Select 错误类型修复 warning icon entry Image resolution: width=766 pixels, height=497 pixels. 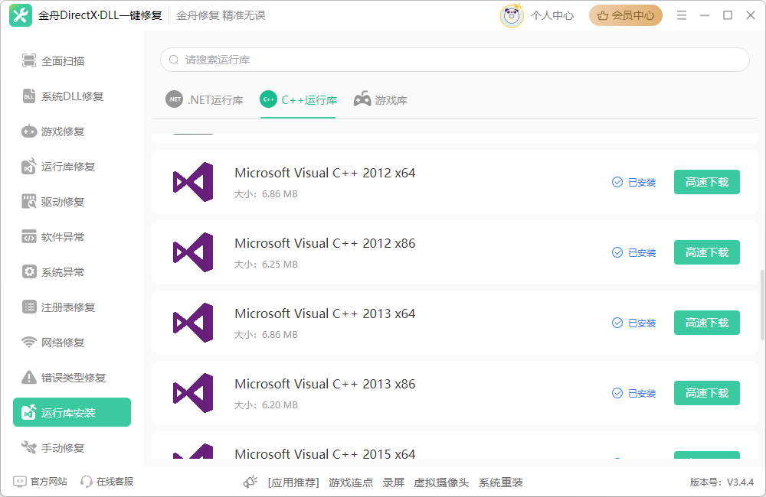click(29, 378)
